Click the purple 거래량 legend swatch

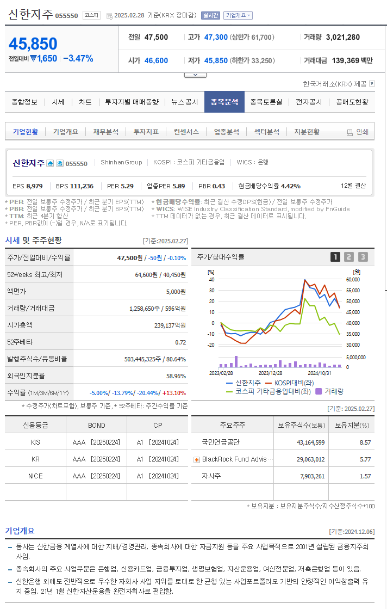pyautogui.click(x=319, y=391)
